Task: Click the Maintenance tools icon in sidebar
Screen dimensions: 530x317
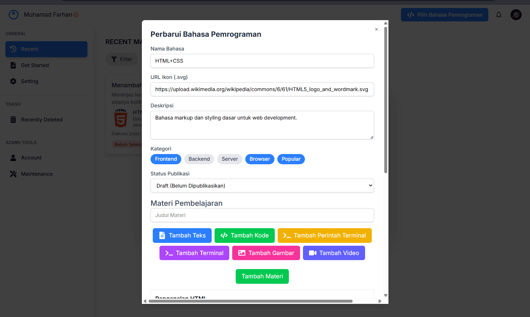Action: [x=13, y=174]
